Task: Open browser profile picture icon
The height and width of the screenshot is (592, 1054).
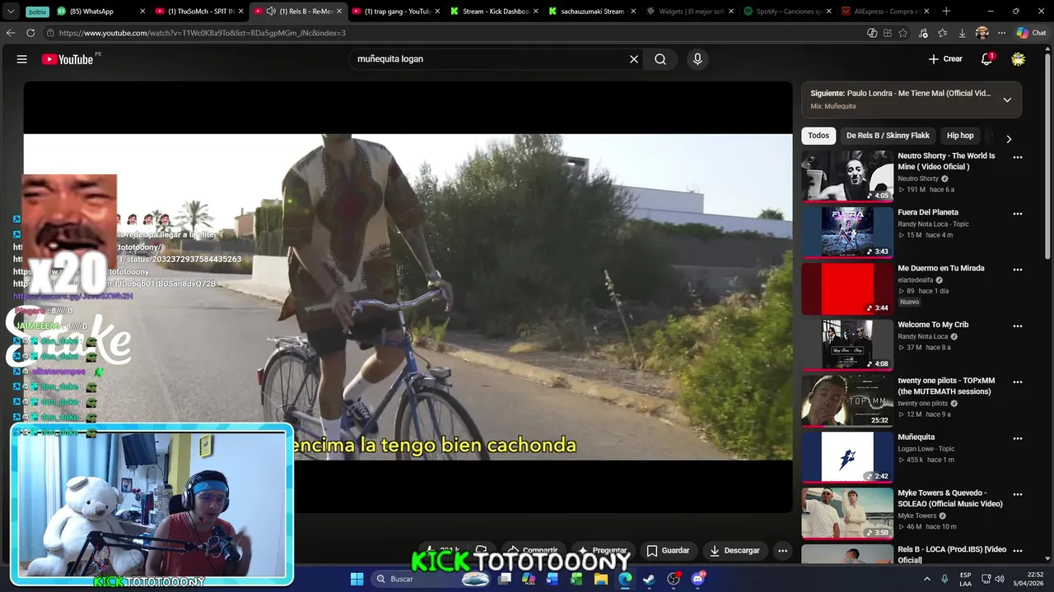Action: [982, 33]
